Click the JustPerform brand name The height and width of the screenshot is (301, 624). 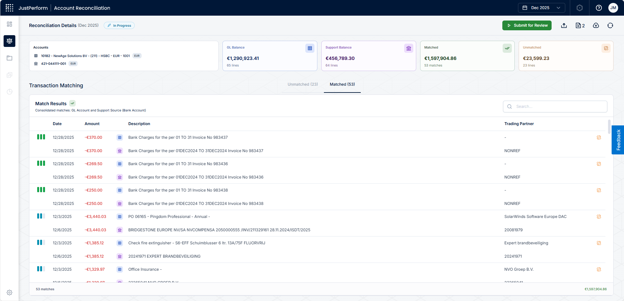tap(33, 8)
